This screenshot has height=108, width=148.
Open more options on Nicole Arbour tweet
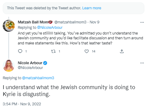[x=142, y=63]
